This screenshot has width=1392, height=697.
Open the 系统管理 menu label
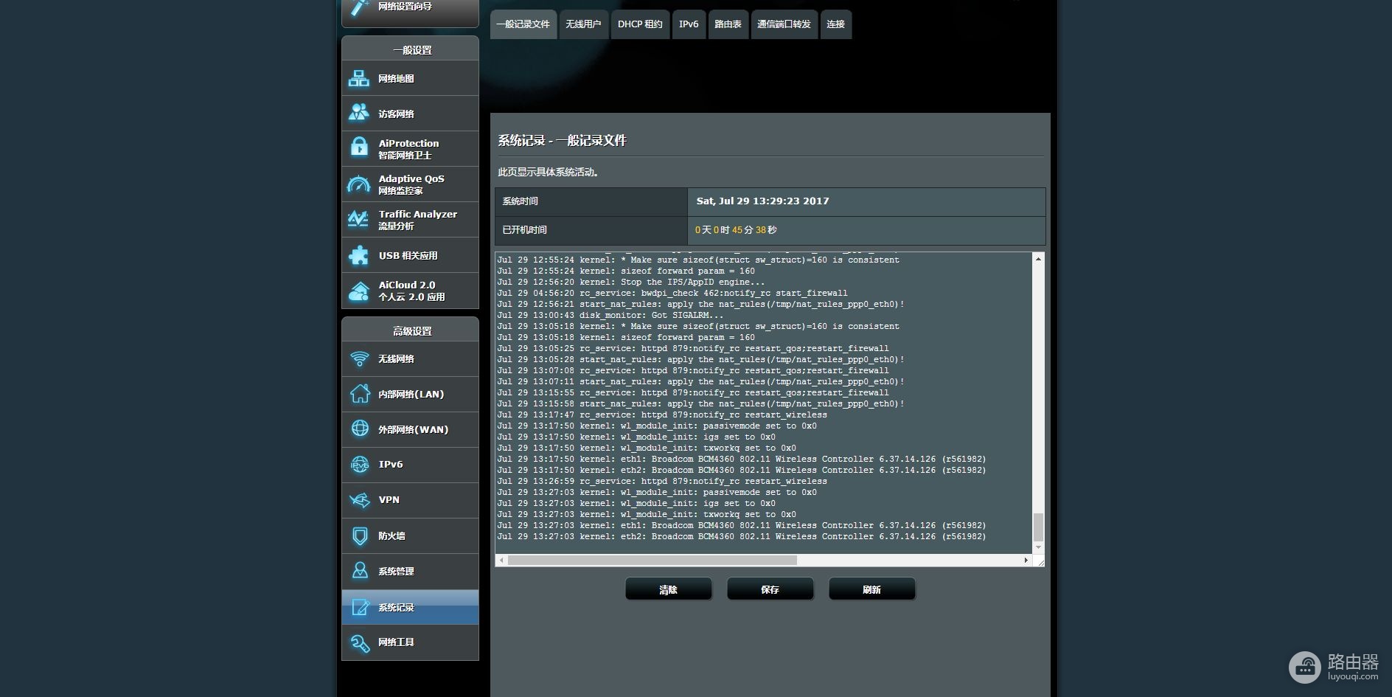click(x=396, y=572)
